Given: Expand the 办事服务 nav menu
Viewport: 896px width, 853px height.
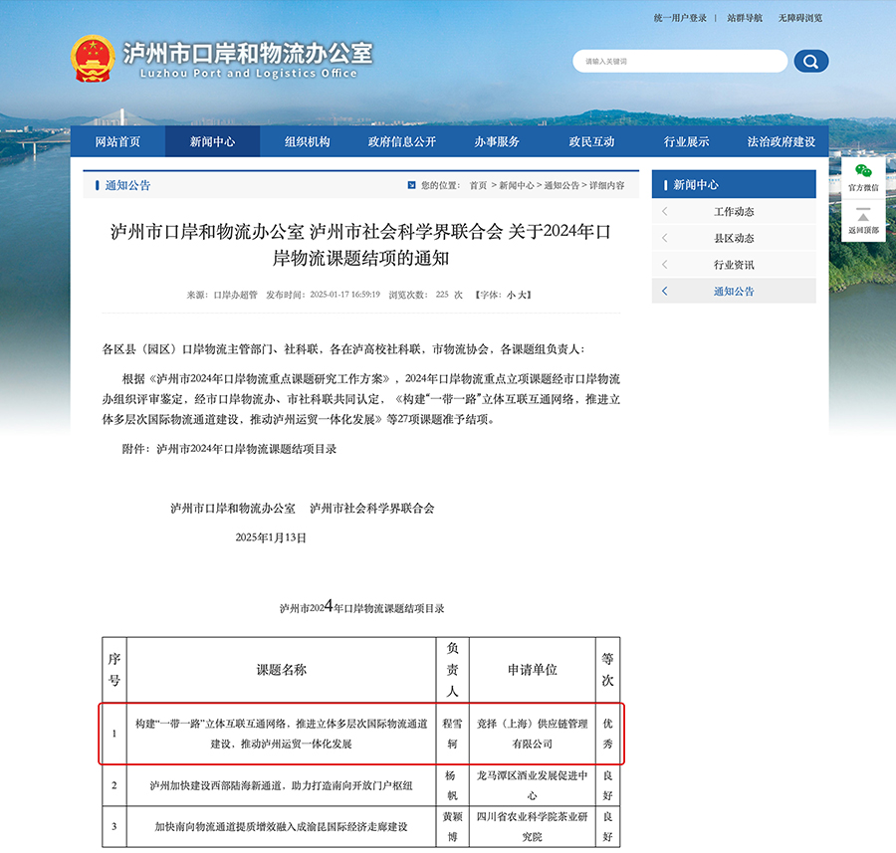Looking at the screenshot, I should 496,142.
